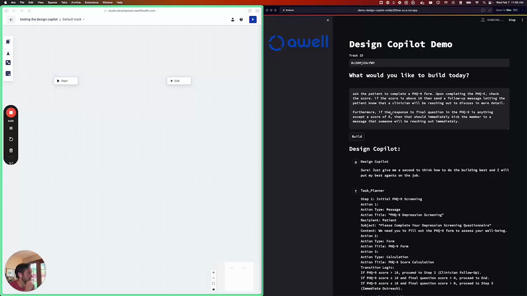Open the Archive menu
The image size is (527, 296).
pyautogui.click(x=76, y=2)
